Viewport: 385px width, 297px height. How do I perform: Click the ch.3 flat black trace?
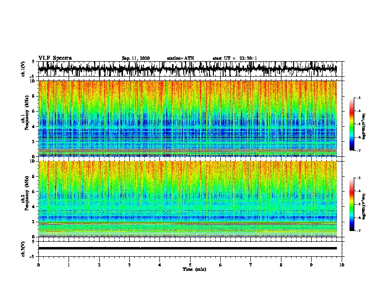click(187, 248)
